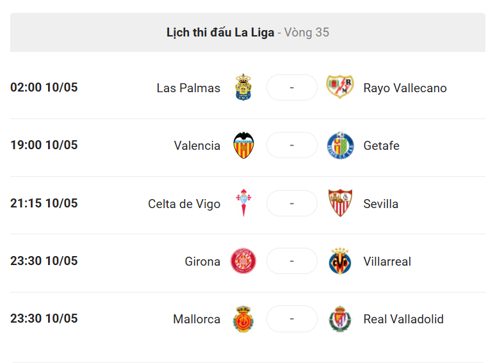
Task: Click the Mallorca vs Real Valladolid score box
Action: pyautogui.click(x=292, y=319)
